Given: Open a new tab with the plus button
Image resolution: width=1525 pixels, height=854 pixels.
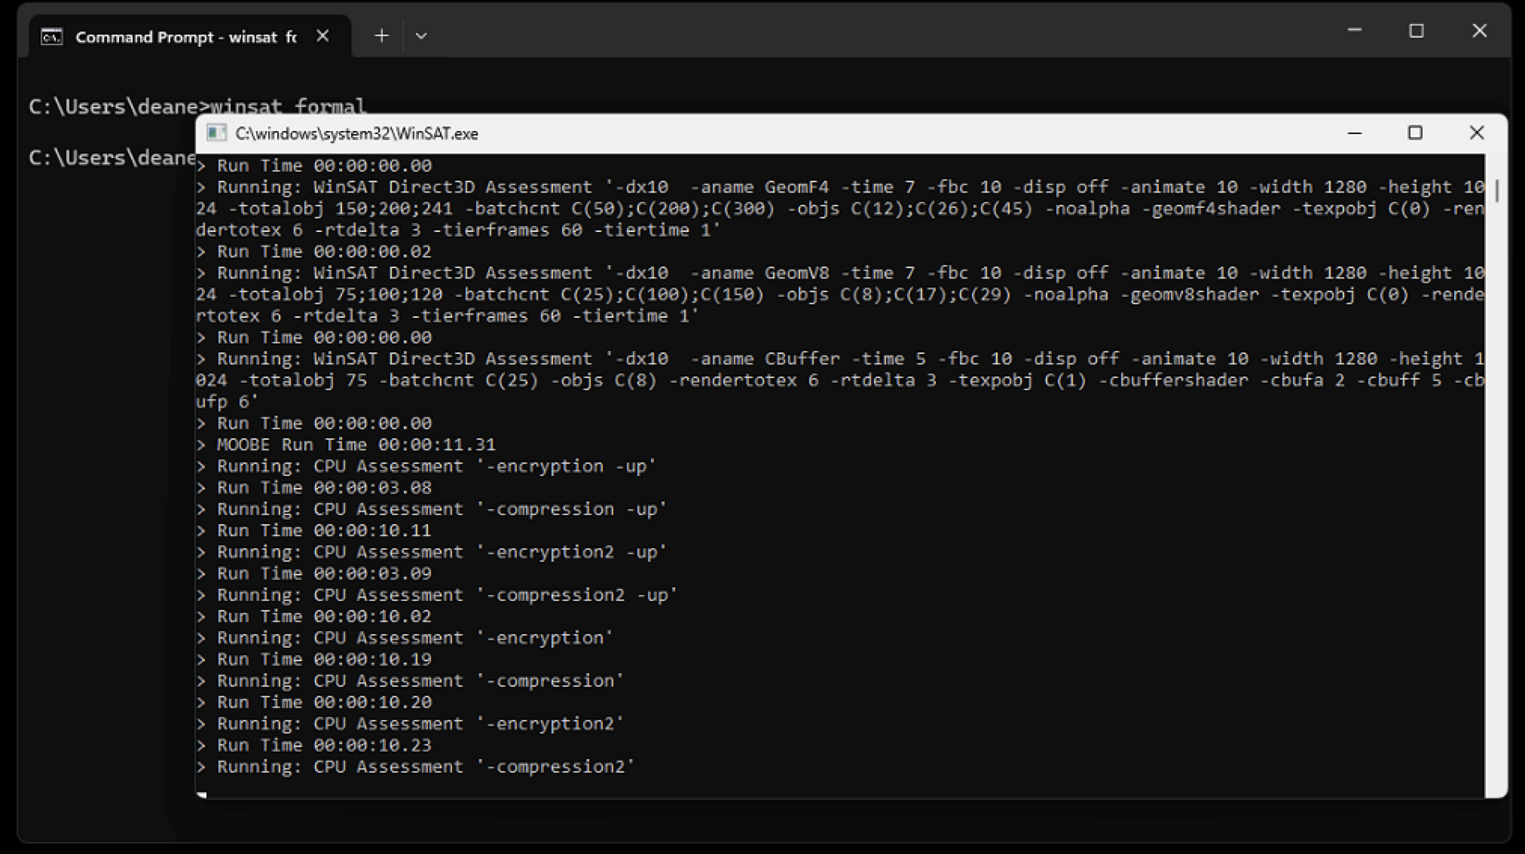Looking at the screenshot, I should tap(381, 35).
